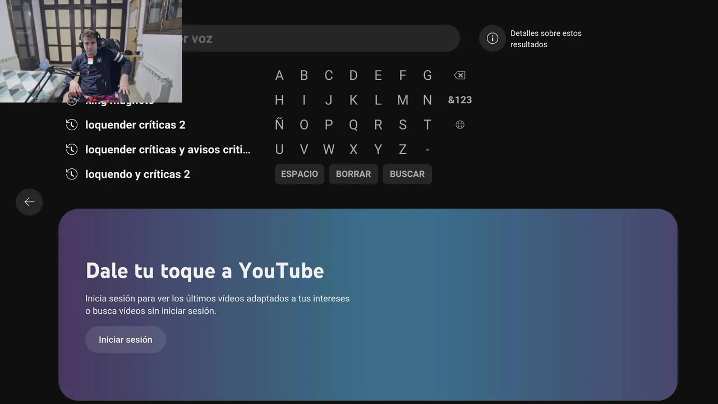Select letter U on the keyboard
Screen dimensions: 718x404
click(x=279, y=149)
